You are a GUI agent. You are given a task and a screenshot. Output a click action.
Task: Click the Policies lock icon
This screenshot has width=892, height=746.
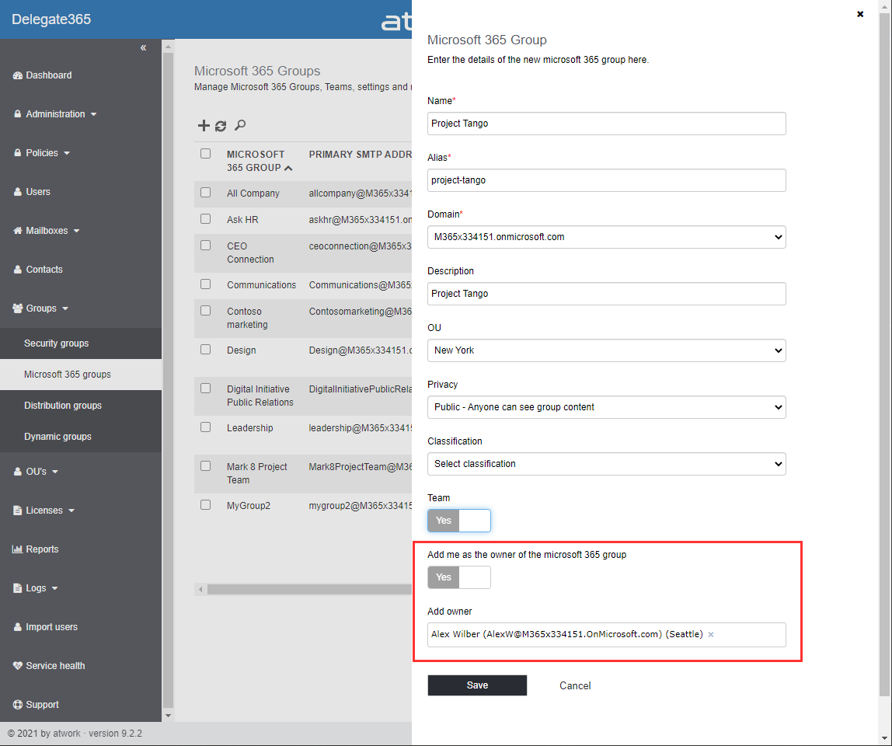[x=18, y=152]
